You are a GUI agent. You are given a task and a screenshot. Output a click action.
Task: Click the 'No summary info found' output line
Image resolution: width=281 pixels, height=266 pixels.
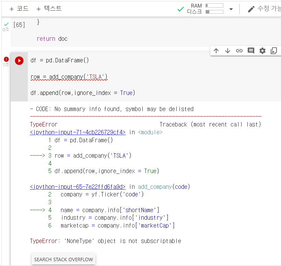[112, 109]
